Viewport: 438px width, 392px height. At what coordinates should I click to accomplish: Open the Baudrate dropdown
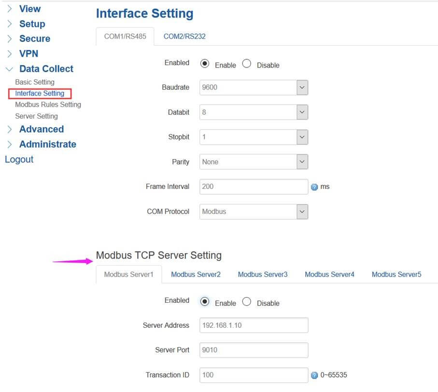[301, 87]
